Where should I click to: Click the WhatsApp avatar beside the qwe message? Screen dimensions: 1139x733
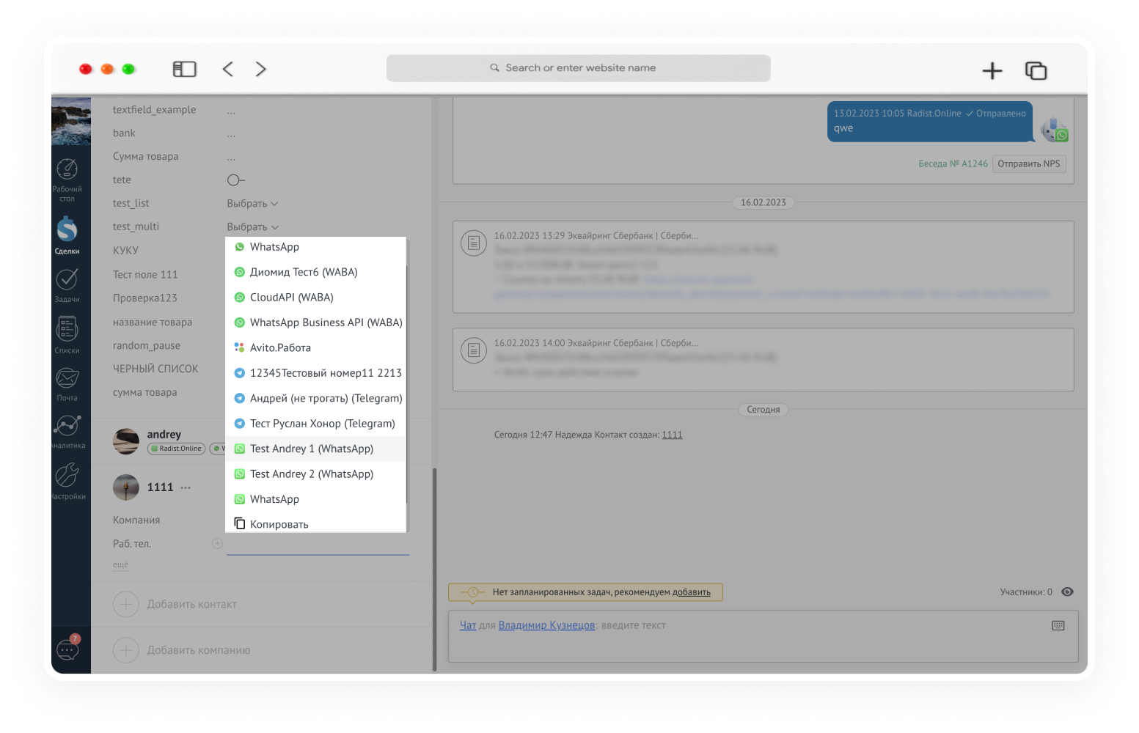[x=1055, y=129]
